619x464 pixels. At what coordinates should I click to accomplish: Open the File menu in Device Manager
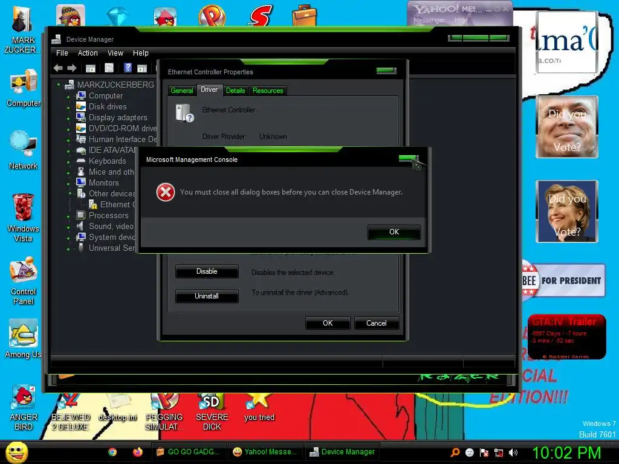(x=62, y=53)
